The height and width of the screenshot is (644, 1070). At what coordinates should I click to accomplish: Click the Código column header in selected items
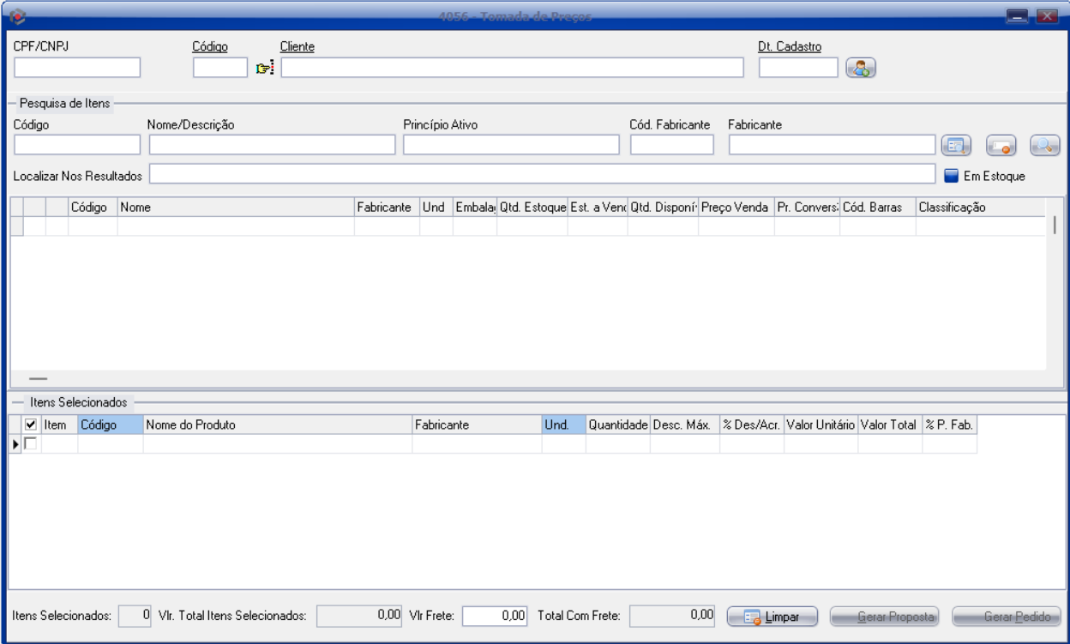point(110,424)
